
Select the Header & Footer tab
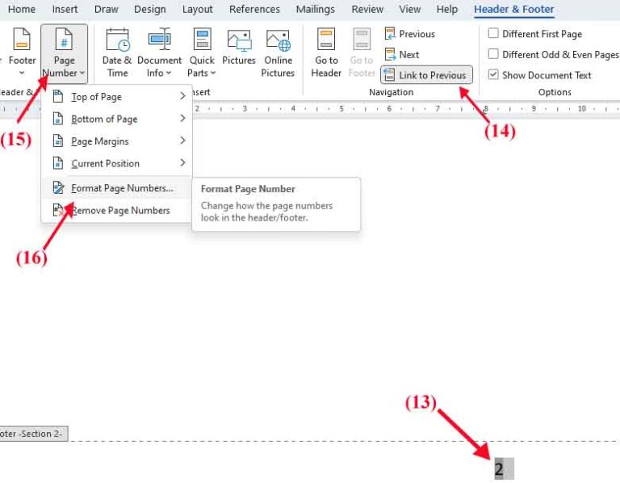pos(514,9)
